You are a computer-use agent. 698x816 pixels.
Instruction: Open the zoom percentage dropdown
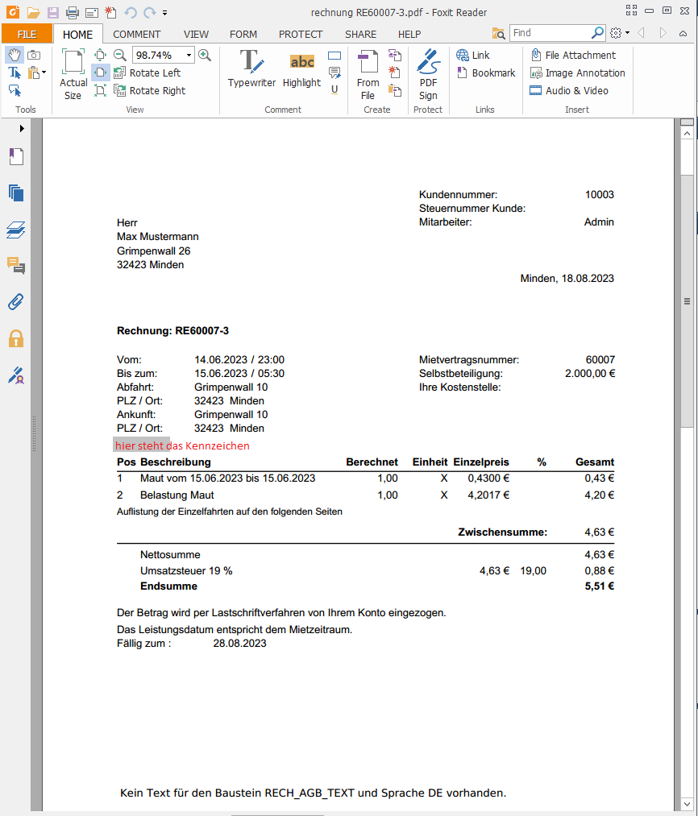point(189,55)
